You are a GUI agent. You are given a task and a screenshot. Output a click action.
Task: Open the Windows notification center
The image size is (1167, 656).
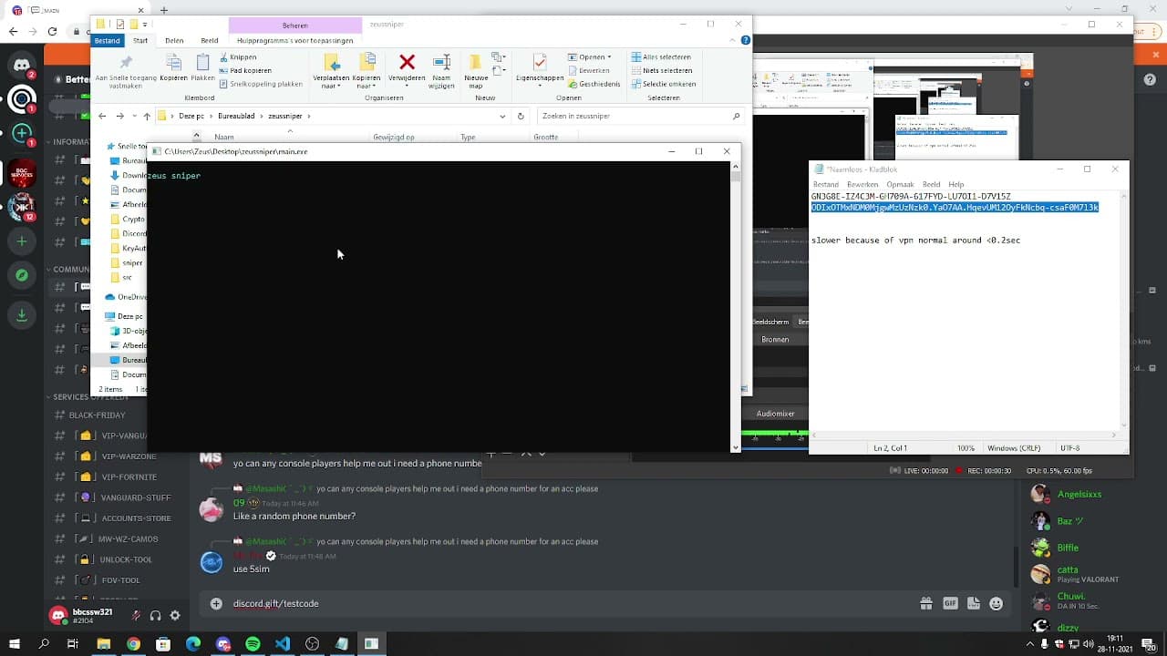click(x=1148, y=644)
